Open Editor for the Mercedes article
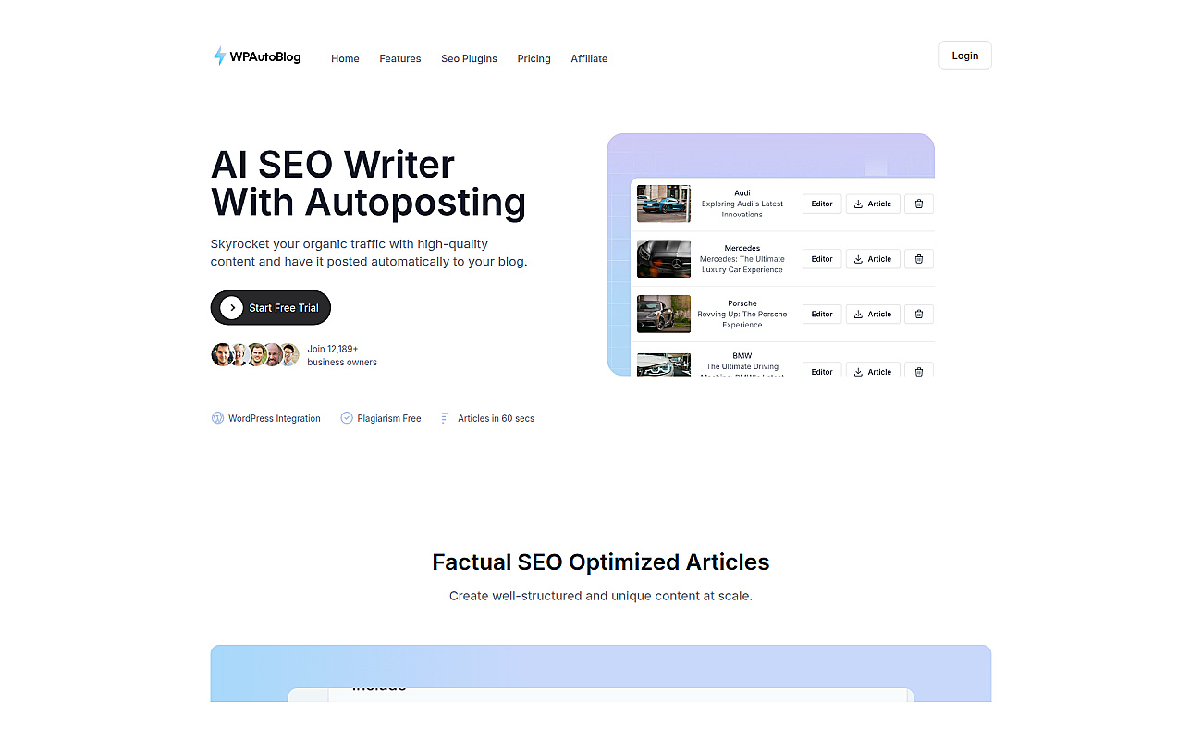This screenshot has width=1202, height=729. coord(822,259)
